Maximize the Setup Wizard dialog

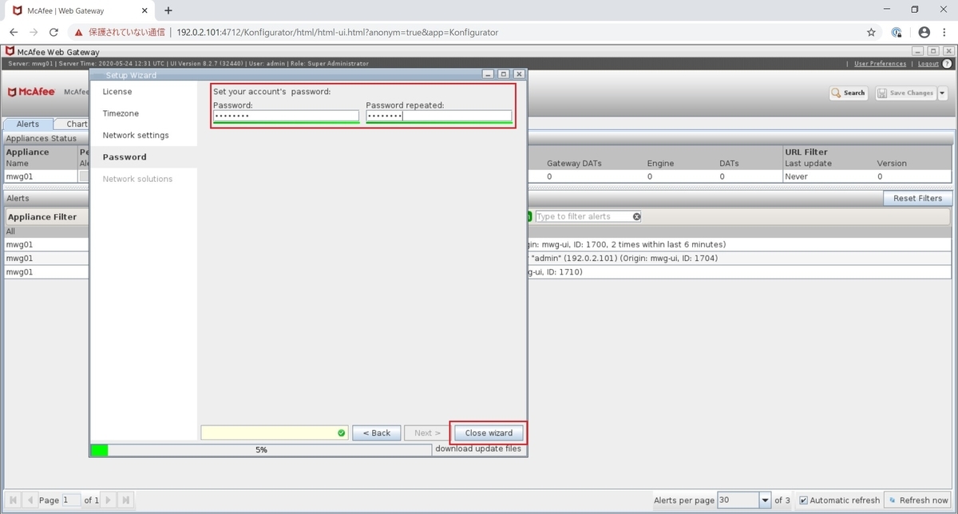point(504,74)
